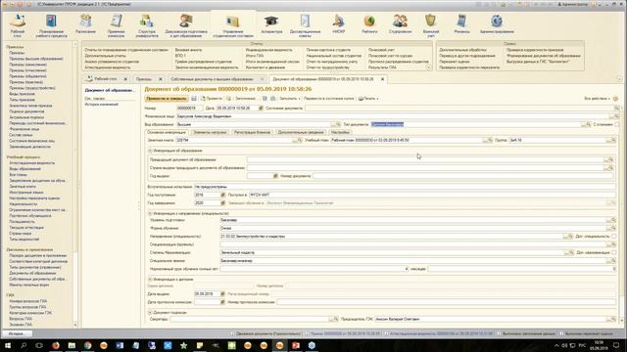Open calendar for Год поступления field

222,195
